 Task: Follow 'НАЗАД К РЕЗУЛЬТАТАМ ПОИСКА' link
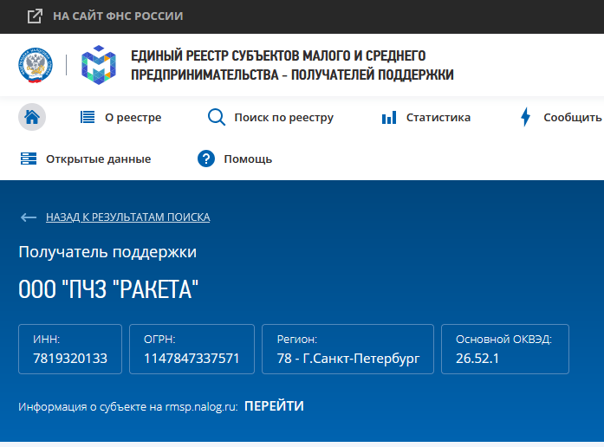[x=128, y=217]
